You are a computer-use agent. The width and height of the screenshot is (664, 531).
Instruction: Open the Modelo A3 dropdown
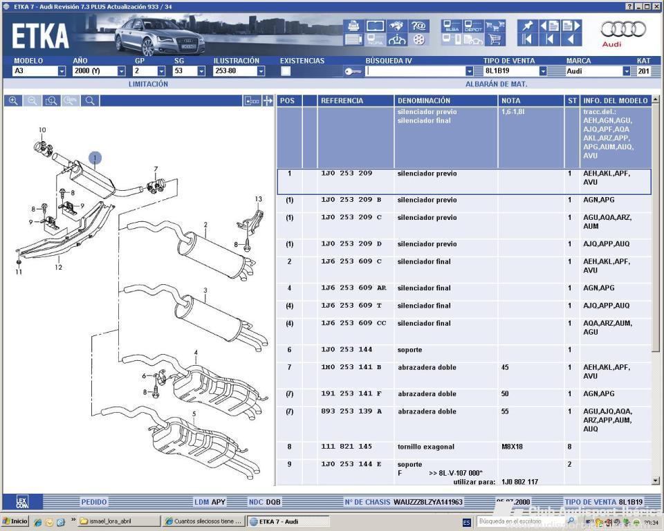pyautogui.click(x=62, y=71)
